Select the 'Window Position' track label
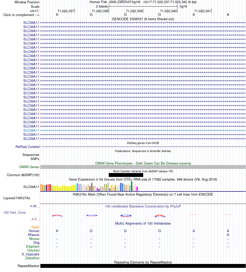The image size is (246, 272). point(27,2)
